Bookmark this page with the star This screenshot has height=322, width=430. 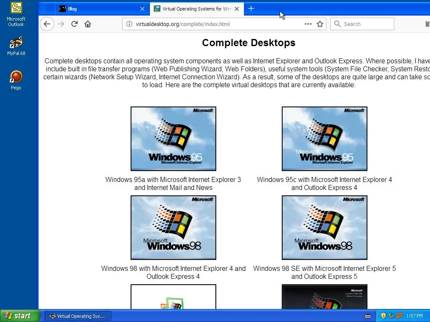[x=320, y=24]
